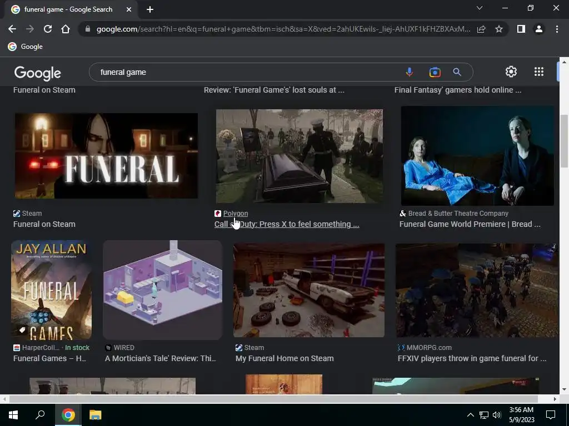Image resolution: width=569 pixels, height=426 pixels.
Task: Click the magnifier search button
Action: click(457, 72)
